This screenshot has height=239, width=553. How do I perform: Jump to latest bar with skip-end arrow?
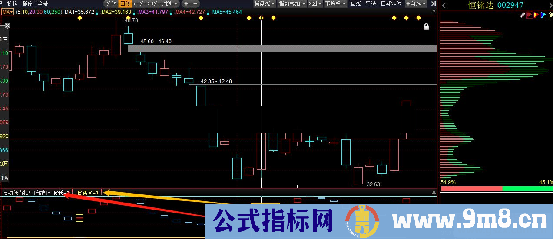434,3
